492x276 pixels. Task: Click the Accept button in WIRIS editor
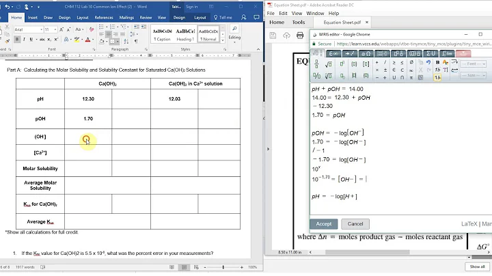[x=323, y=224]
